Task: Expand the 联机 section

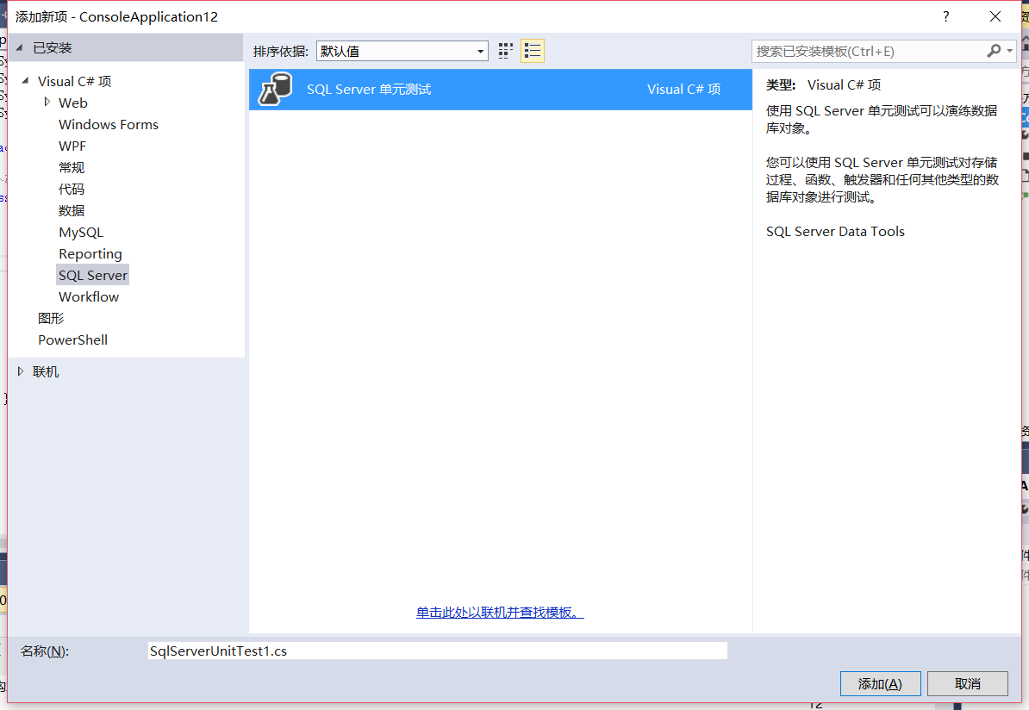Action: [21, 371]
